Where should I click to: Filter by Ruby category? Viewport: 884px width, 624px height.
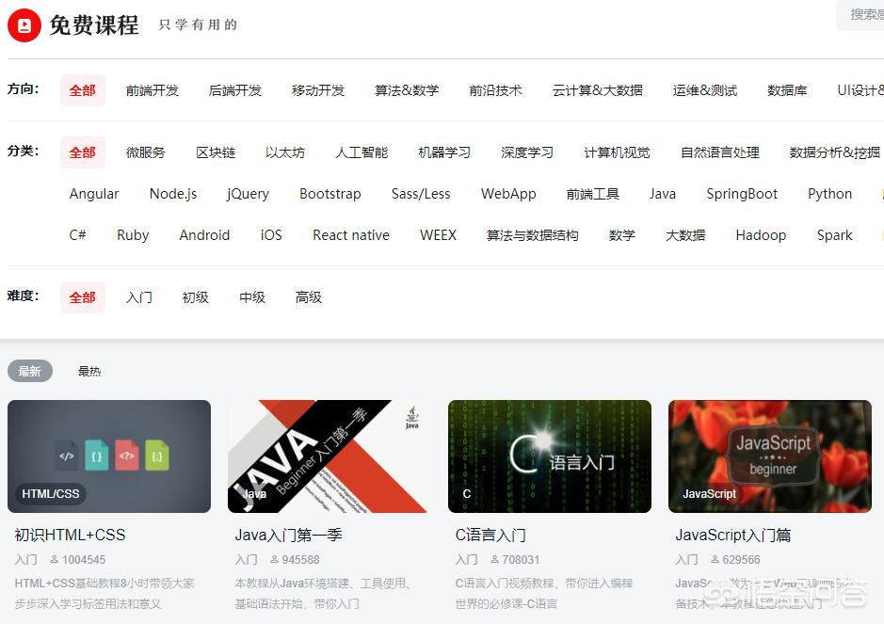(133, 235)
